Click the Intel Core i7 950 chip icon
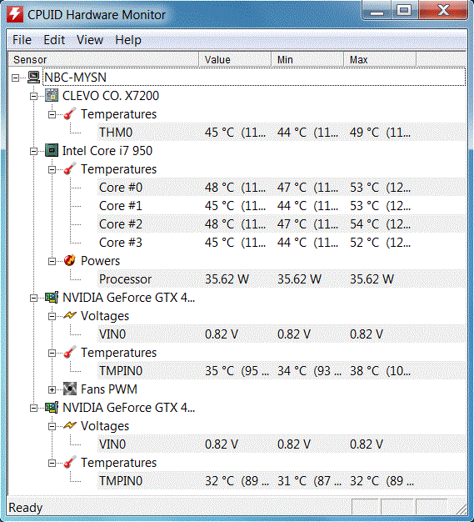The image size is (474, 522). click(52, 150)
